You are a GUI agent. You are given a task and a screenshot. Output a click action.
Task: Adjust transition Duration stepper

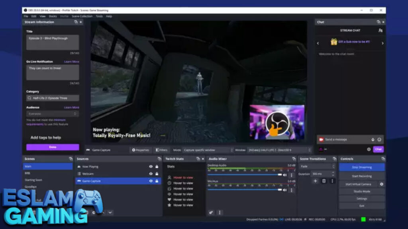(333, 174)
